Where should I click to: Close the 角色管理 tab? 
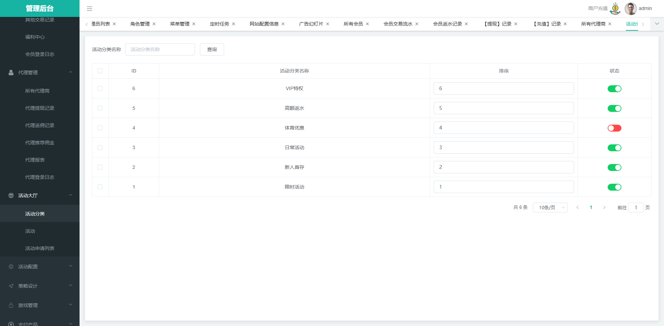click(154, 24)
